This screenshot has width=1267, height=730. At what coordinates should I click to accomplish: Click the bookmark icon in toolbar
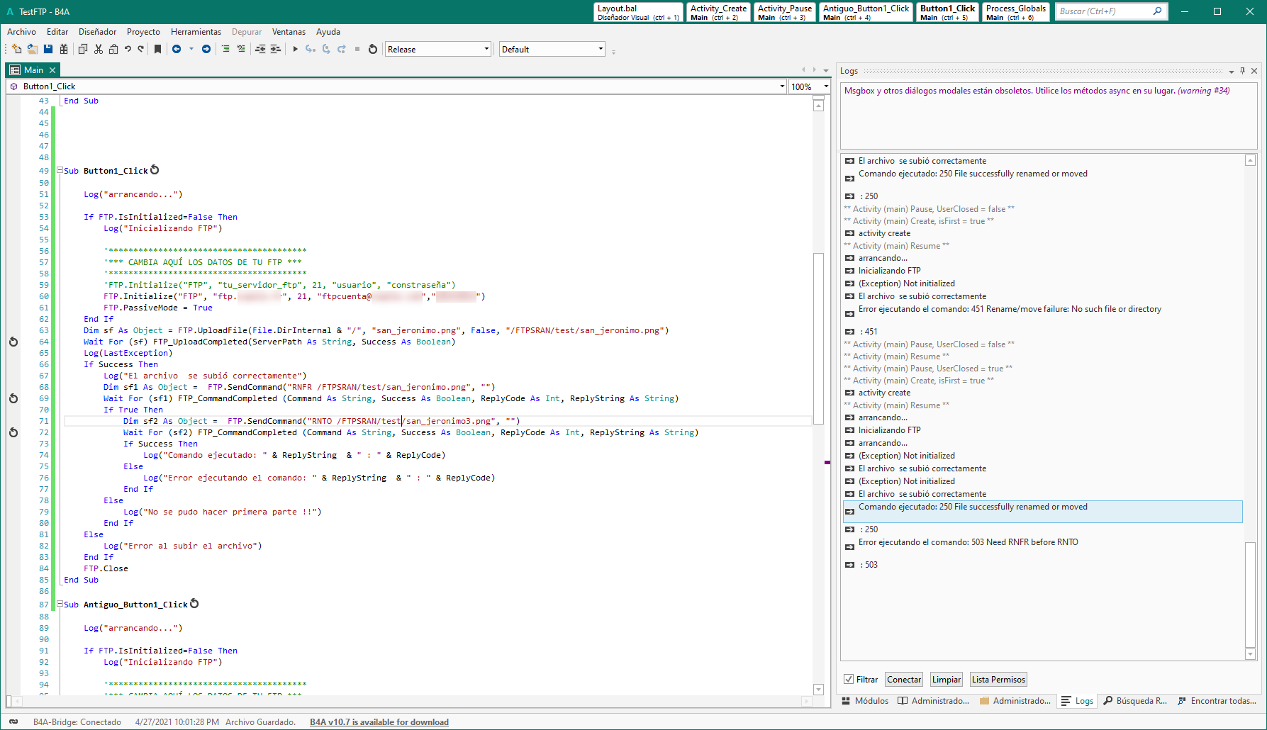click(157, 49)
